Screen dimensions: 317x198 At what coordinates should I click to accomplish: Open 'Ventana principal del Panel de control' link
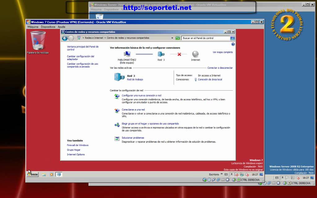pos(83,48)
